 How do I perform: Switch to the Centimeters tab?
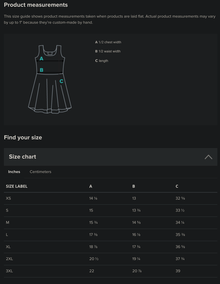click(40, 172)
